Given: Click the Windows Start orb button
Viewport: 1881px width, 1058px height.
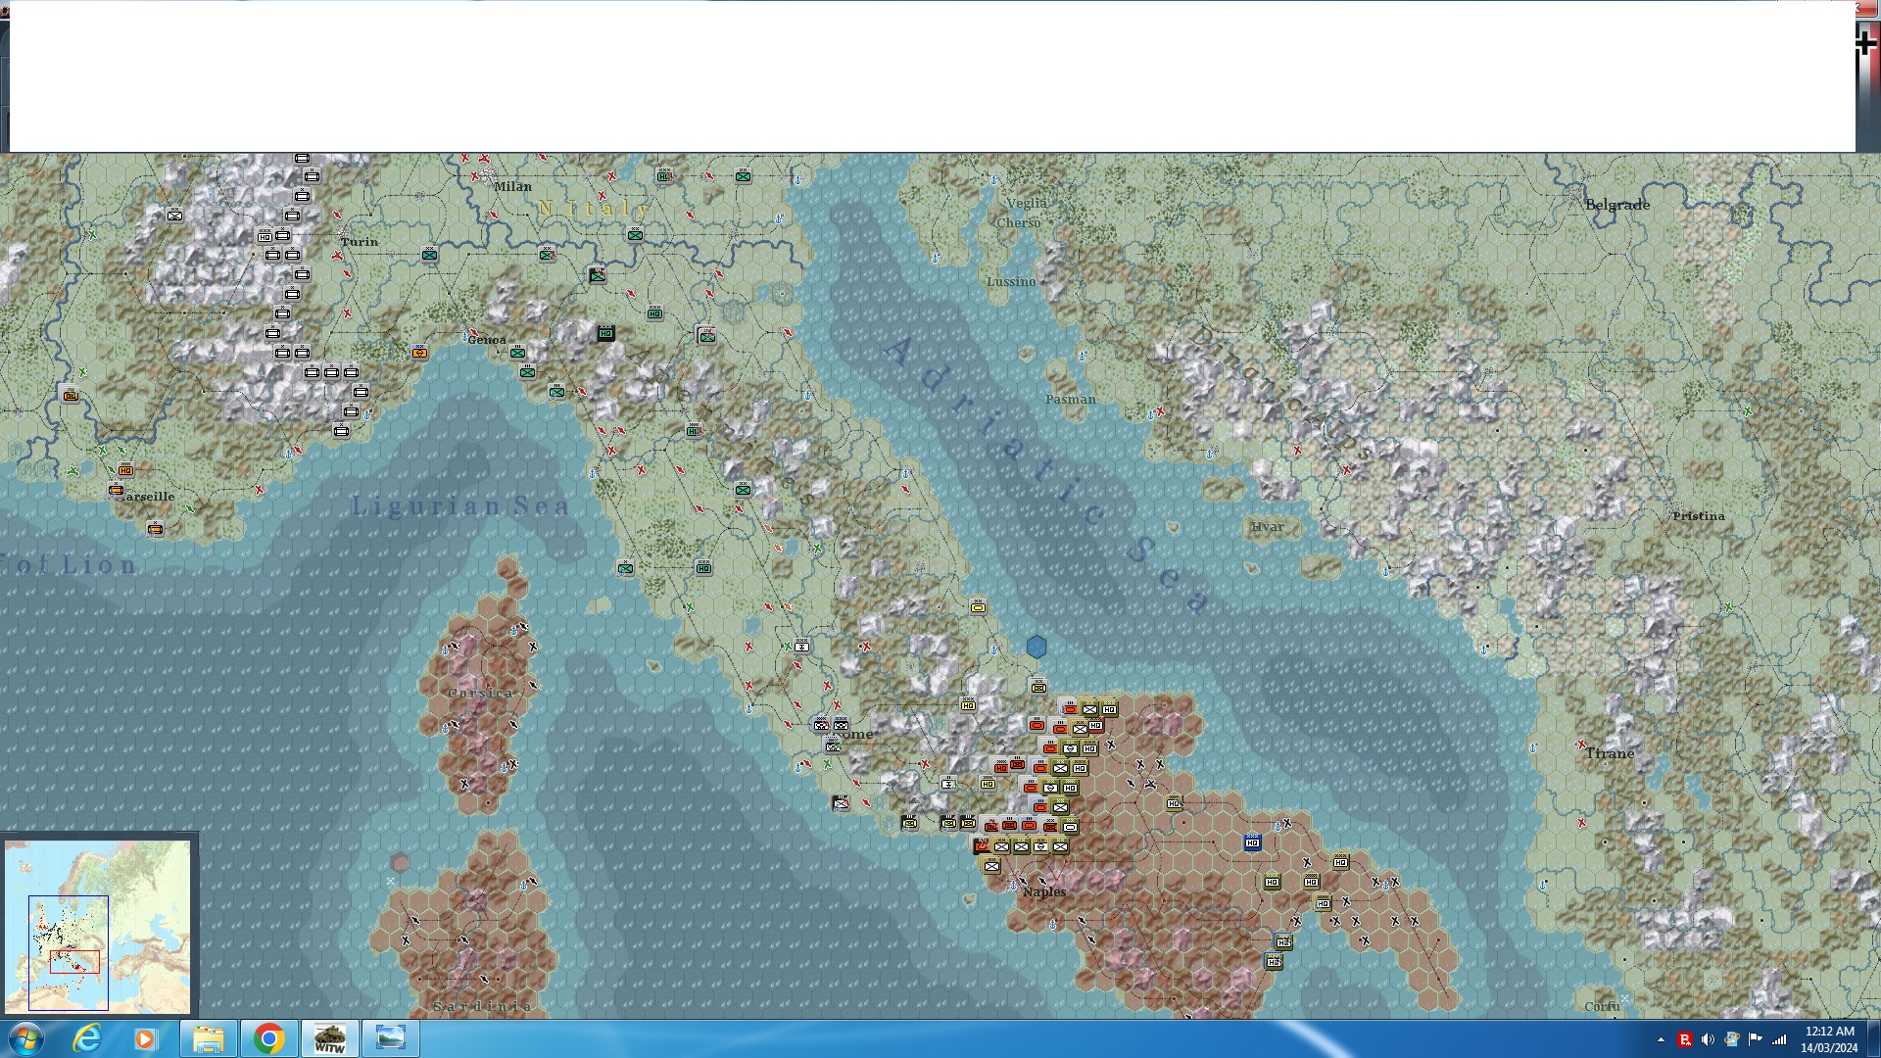Looking at the screenshot, I should pyautogui.click(x=25, y=1038).
